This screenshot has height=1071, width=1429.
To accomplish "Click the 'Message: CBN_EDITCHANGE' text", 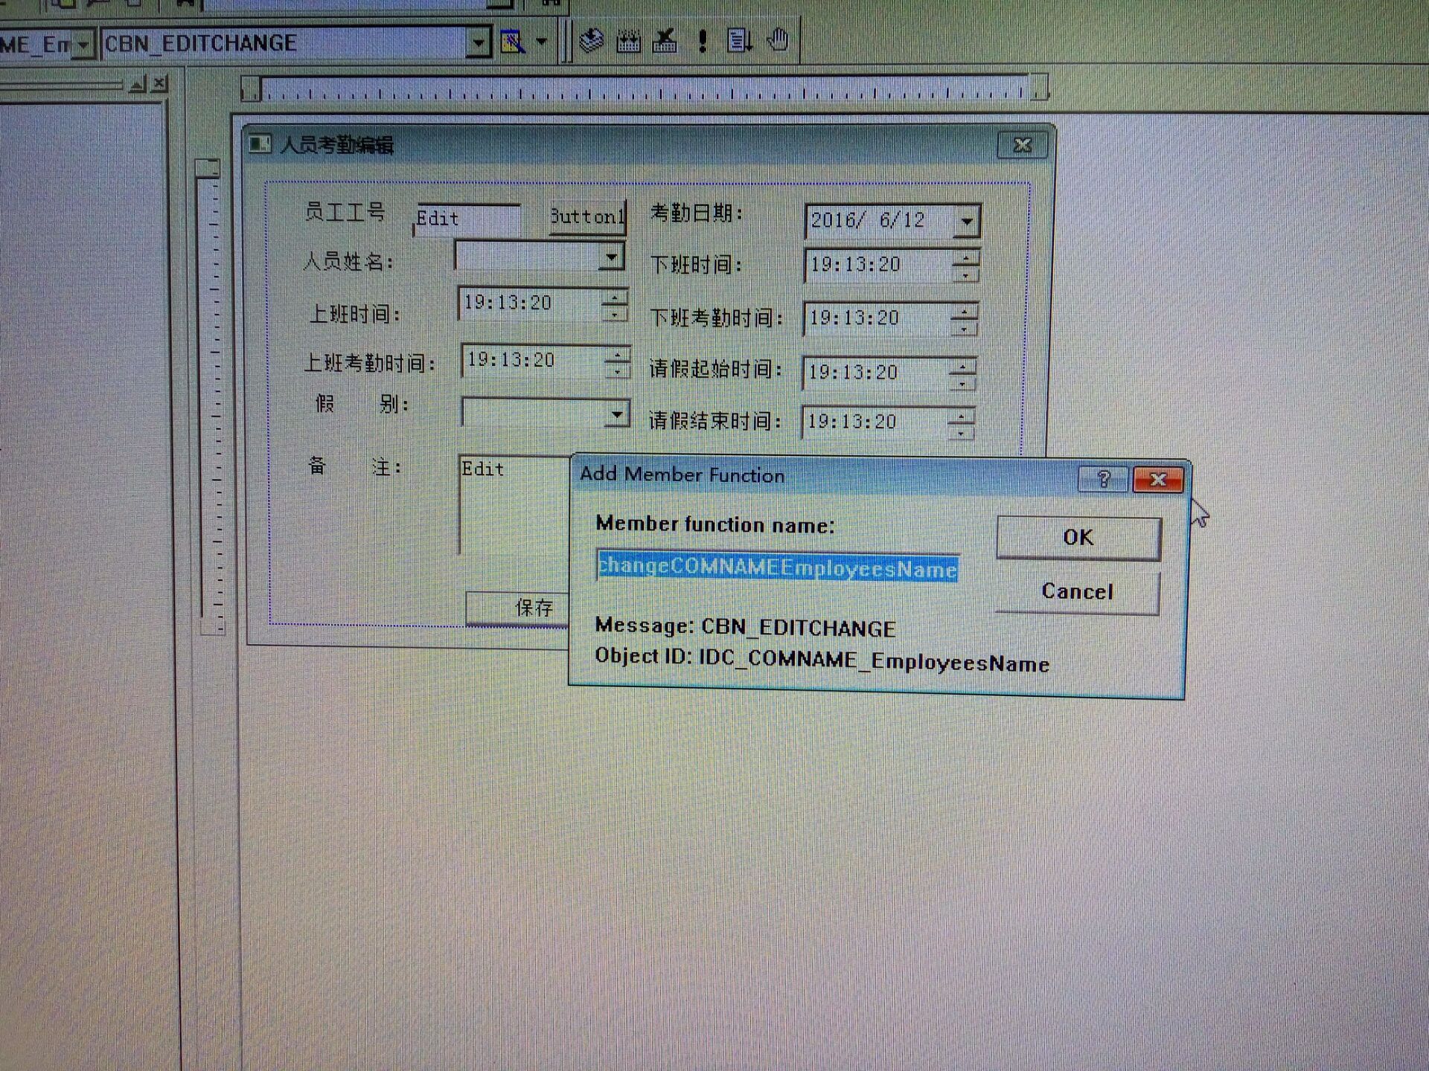I will (745, 627).
